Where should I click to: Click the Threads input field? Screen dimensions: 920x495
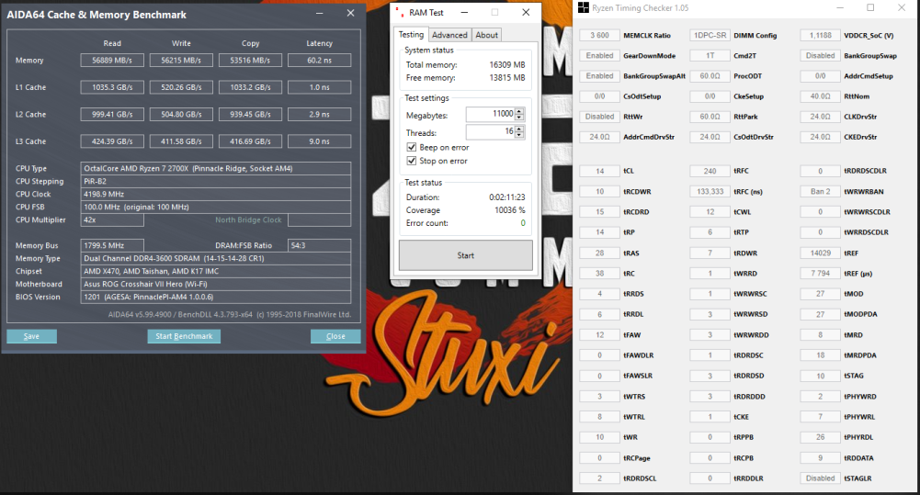[491, 132]
